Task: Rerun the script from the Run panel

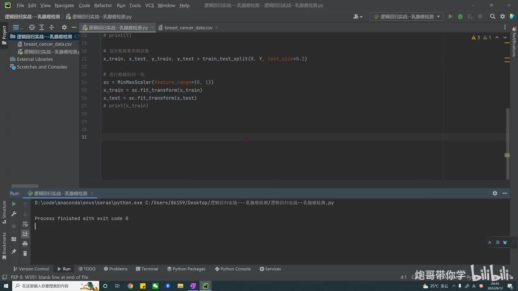Action: pos(14,204)
